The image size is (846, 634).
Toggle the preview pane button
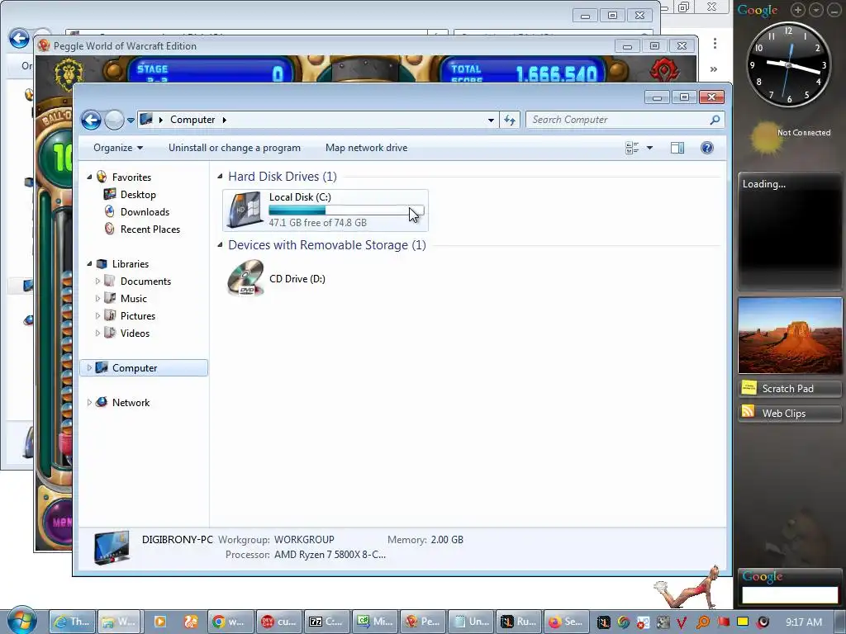click(677, 148)
